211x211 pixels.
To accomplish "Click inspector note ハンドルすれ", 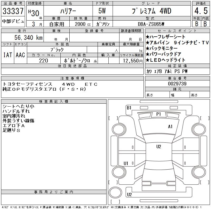I will tap(16, 111).
